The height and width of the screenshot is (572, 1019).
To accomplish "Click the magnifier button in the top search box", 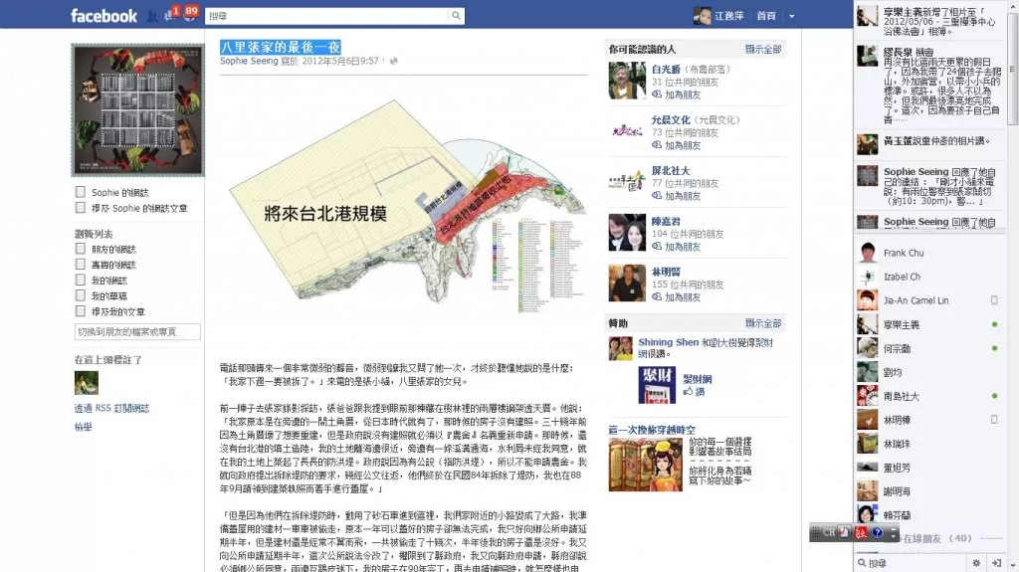I will (x=456, y=16).
